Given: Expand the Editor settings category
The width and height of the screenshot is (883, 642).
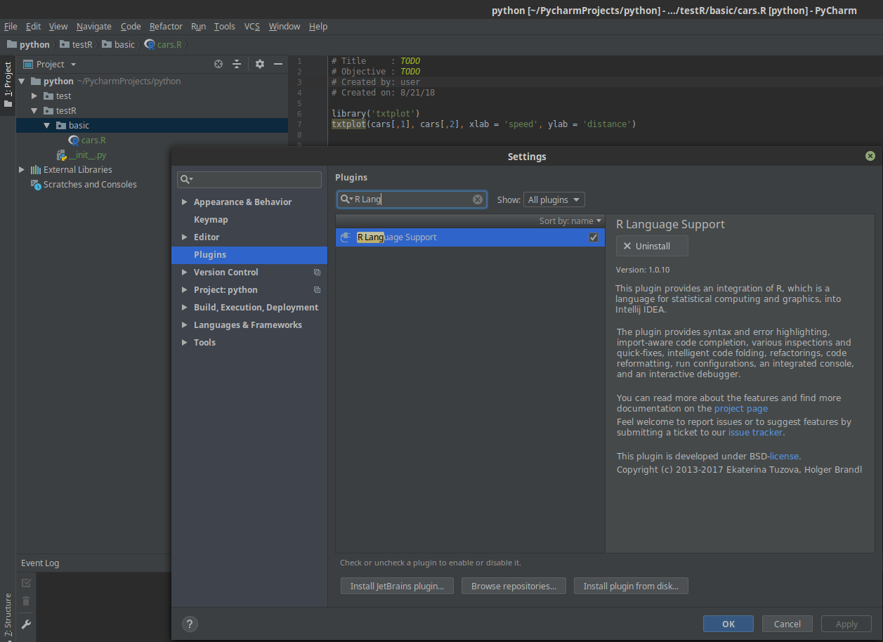Looking at the screenshot, I should 185,237.
